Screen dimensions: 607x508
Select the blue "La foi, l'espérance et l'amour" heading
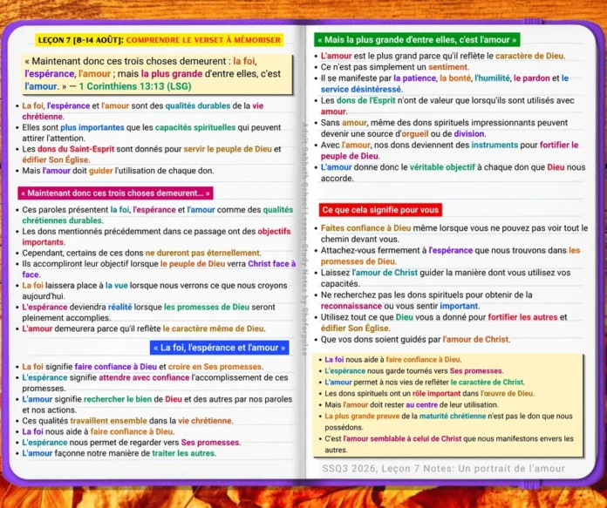pyautogui.click(x=219, y=348)
